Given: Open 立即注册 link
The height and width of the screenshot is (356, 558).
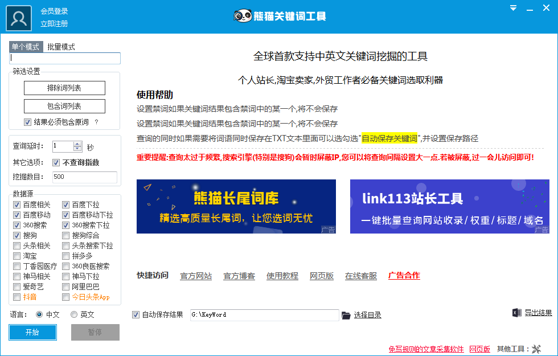Looking at the screenshot, I should click(54, 24).
